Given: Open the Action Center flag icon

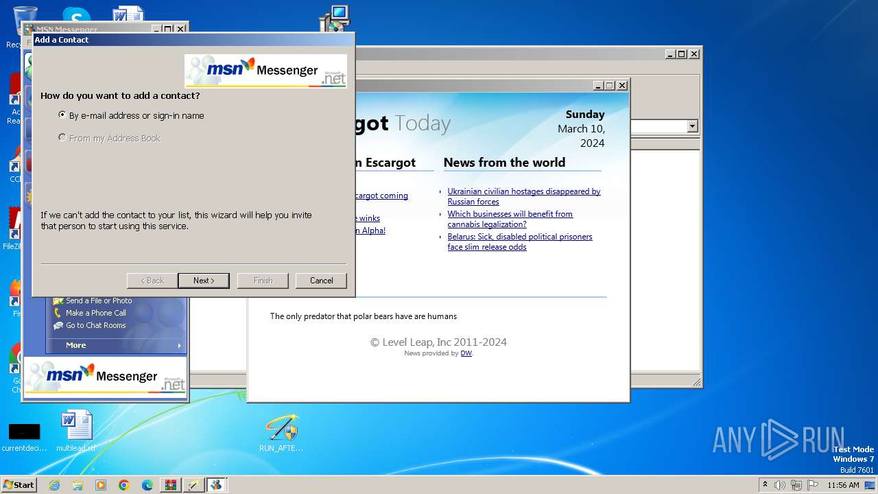Looking at the screenshot, I should [813, 485].
